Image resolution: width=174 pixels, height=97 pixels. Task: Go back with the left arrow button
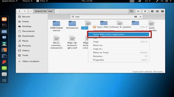point(20,11)
